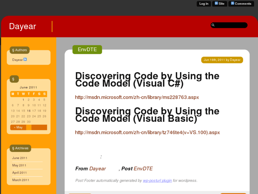
Task: Open the ms228763.aspx MSDN link
Action: tap(137, 97)
